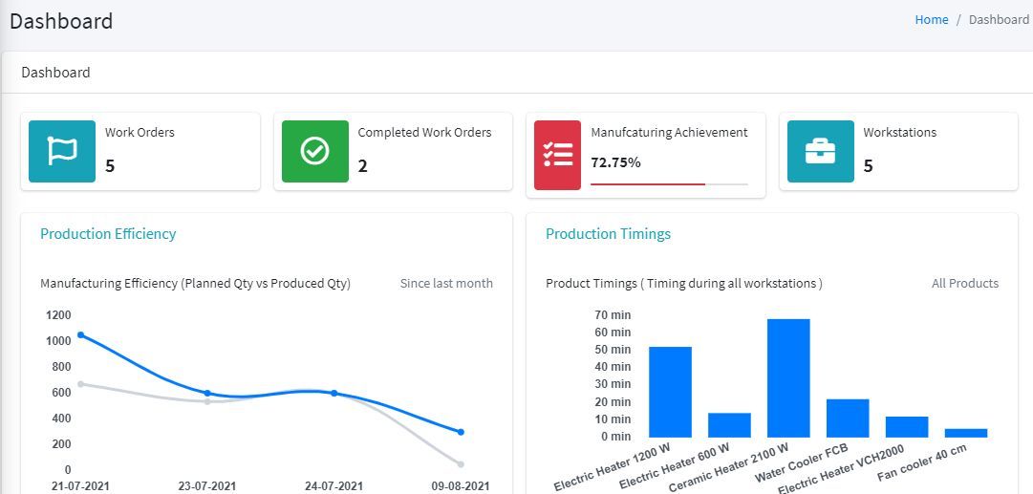
Task: Click the Ceramic Heater 2100 W bar
Action: click(788, 377)
